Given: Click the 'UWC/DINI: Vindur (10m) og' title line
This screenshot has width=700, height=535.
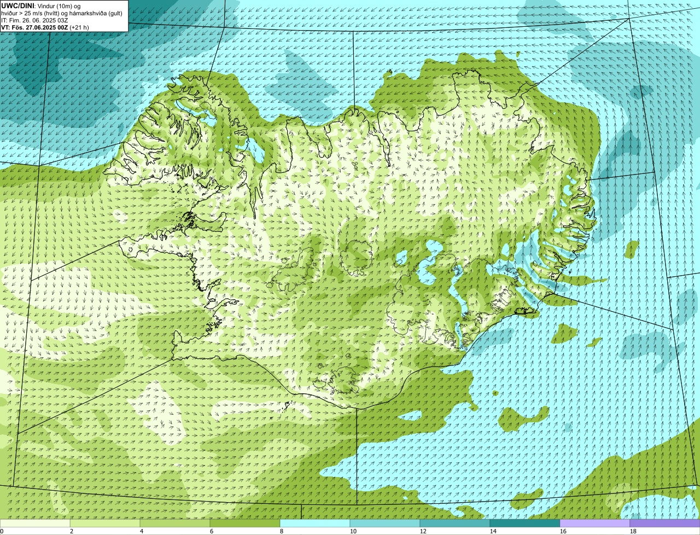Looking at the screenshot, I should click(41, 5).
